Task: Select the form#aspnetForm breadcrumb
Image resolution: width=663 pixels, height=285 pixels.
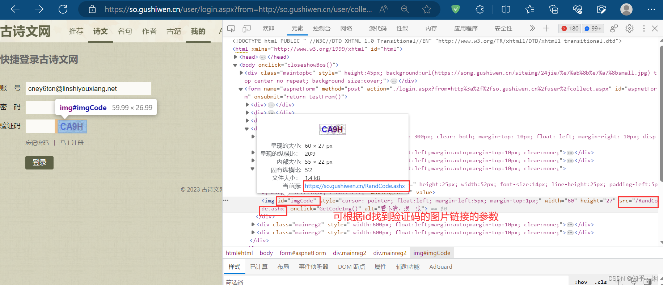Action: [x=303, y=253]
